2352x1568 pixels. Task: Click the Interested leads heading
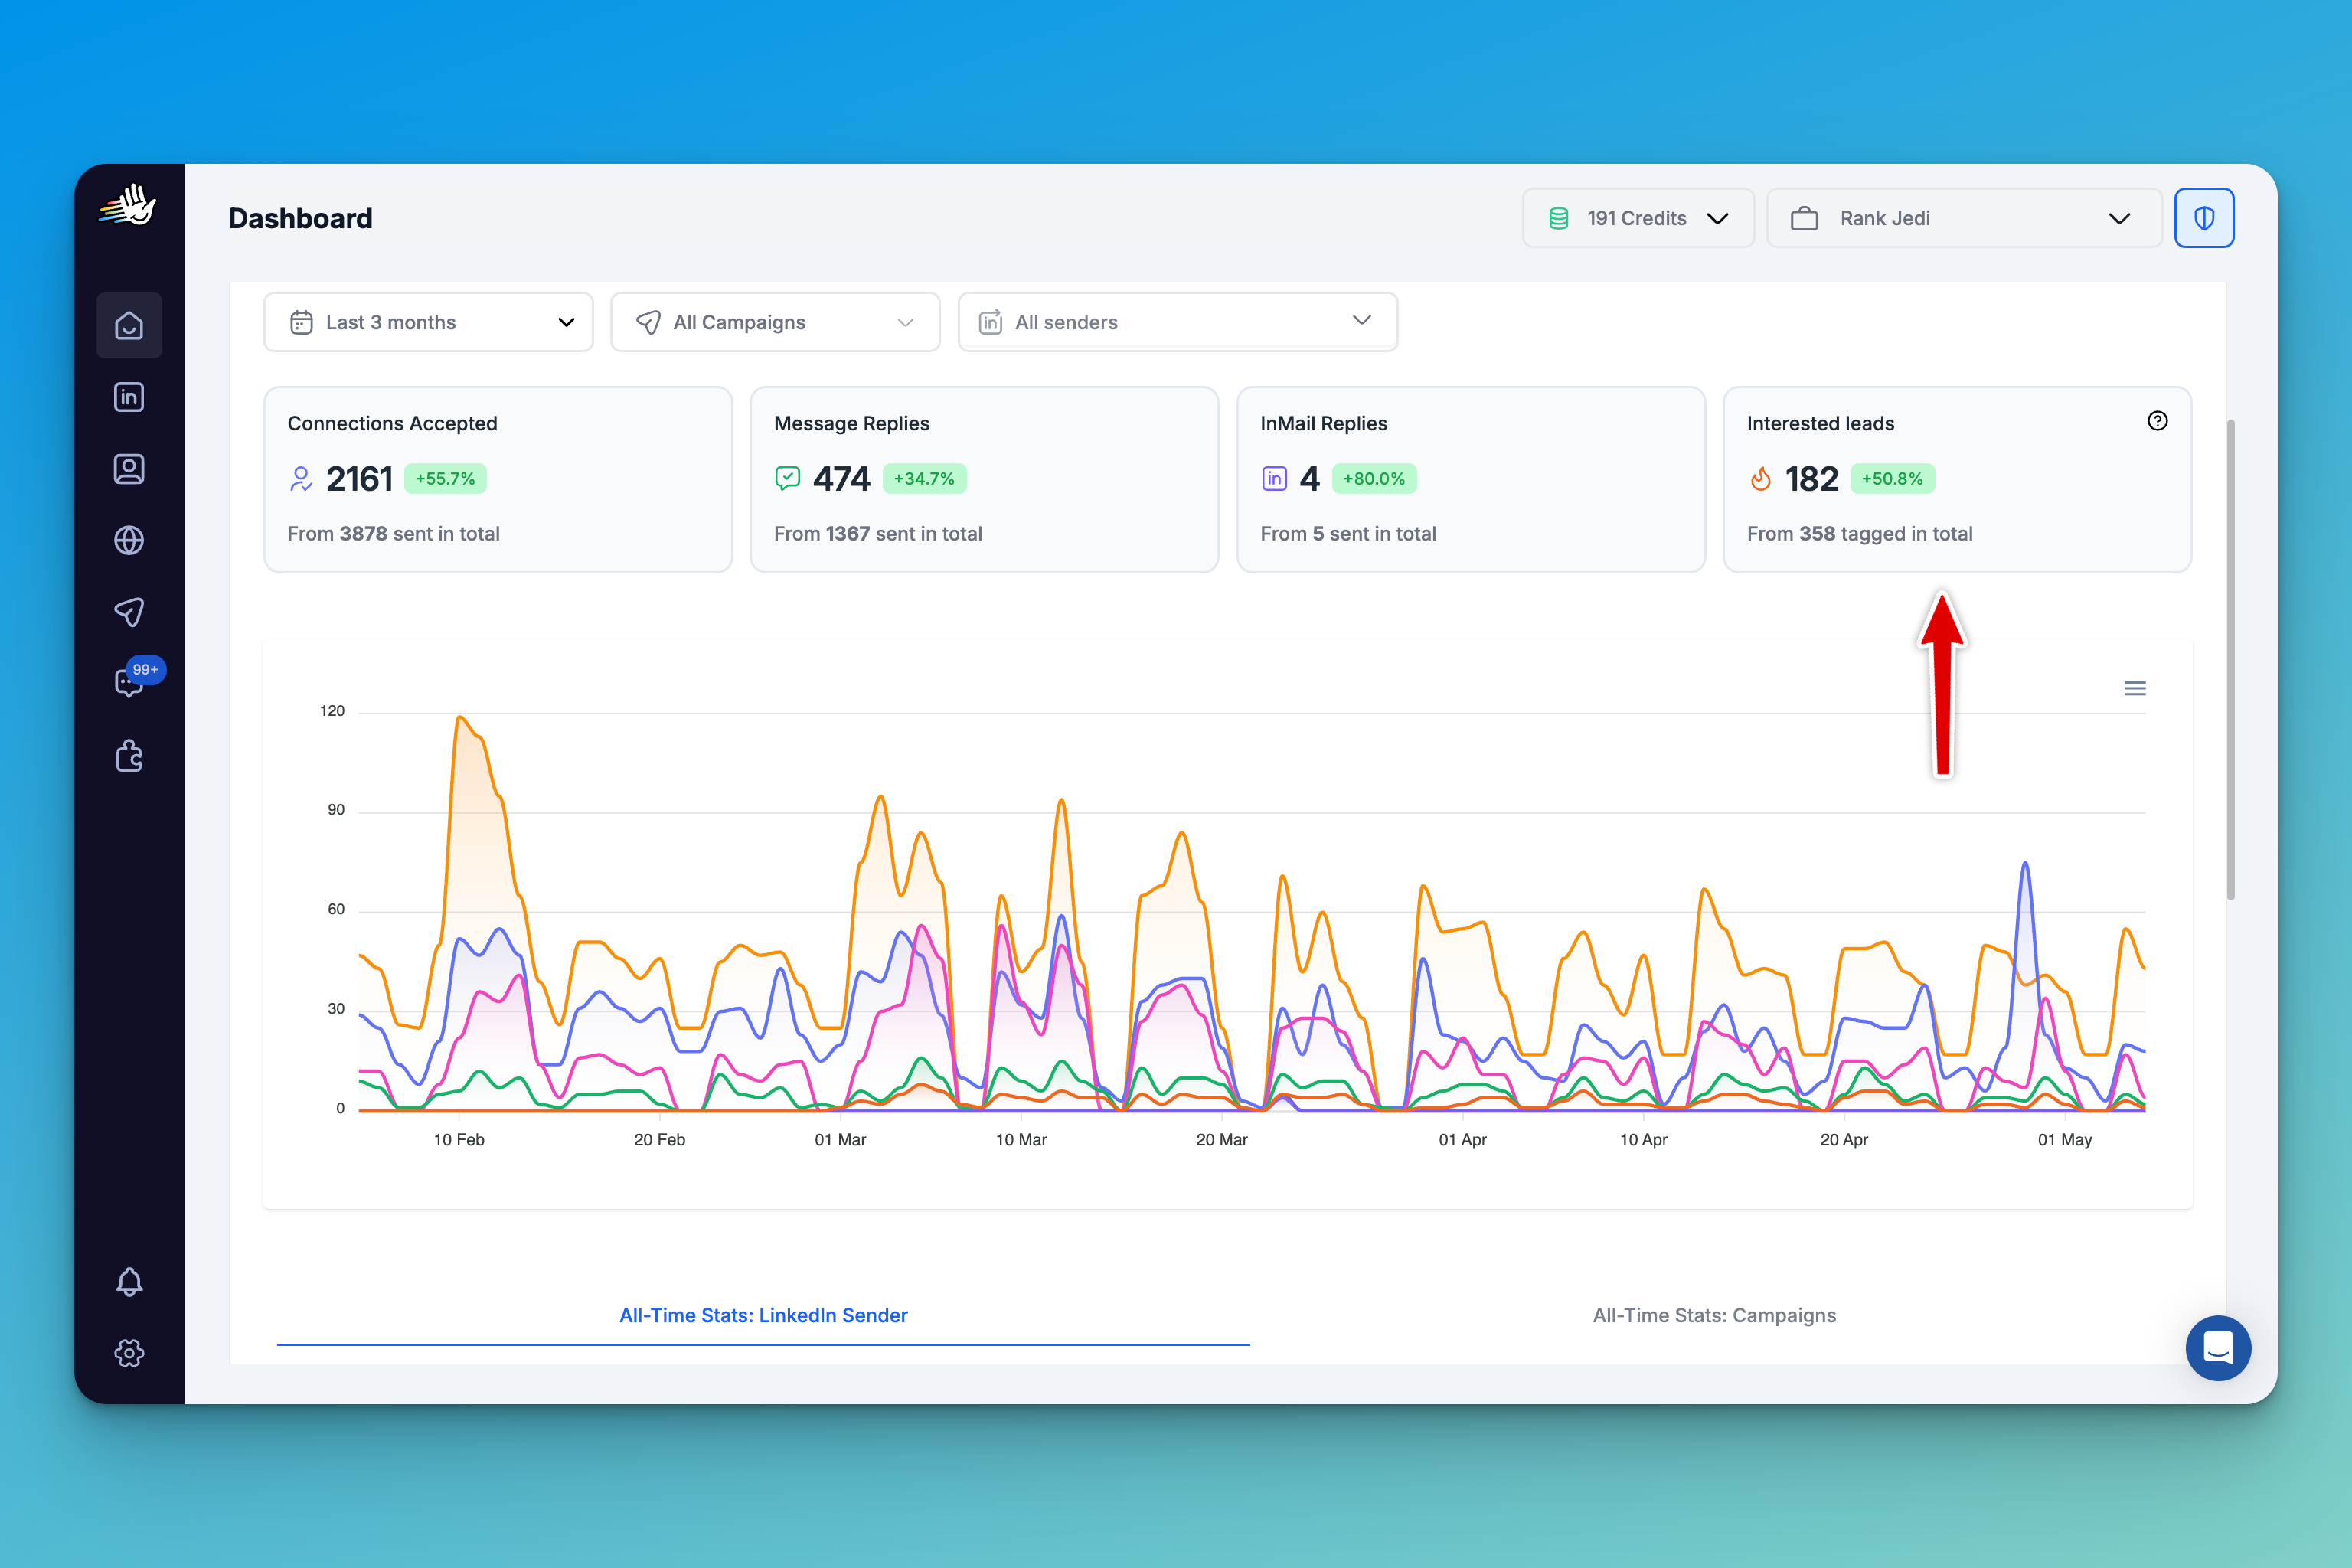coord(1820,423)
